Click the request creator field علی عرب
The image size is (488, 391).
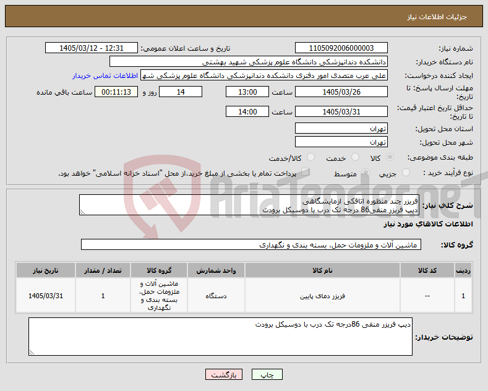[x=264, y=75]
